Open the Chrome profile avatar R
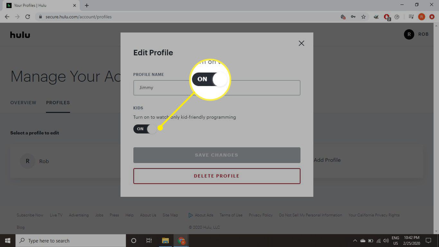 coord(421,17)
